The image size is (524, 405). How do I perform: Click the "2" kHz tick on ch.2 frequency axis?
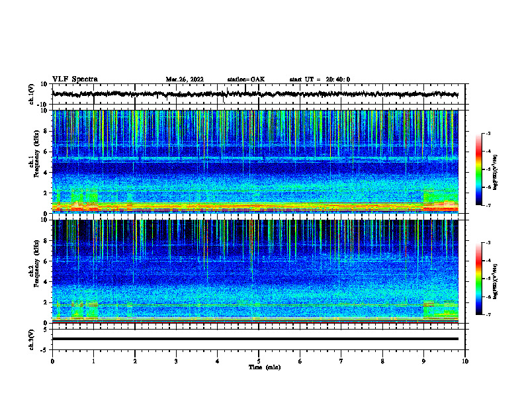(x=46, y=302)
